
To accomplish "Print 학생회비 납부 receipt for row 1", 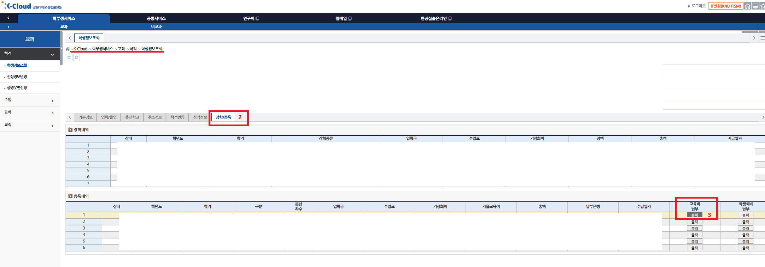I will point(745,215).
